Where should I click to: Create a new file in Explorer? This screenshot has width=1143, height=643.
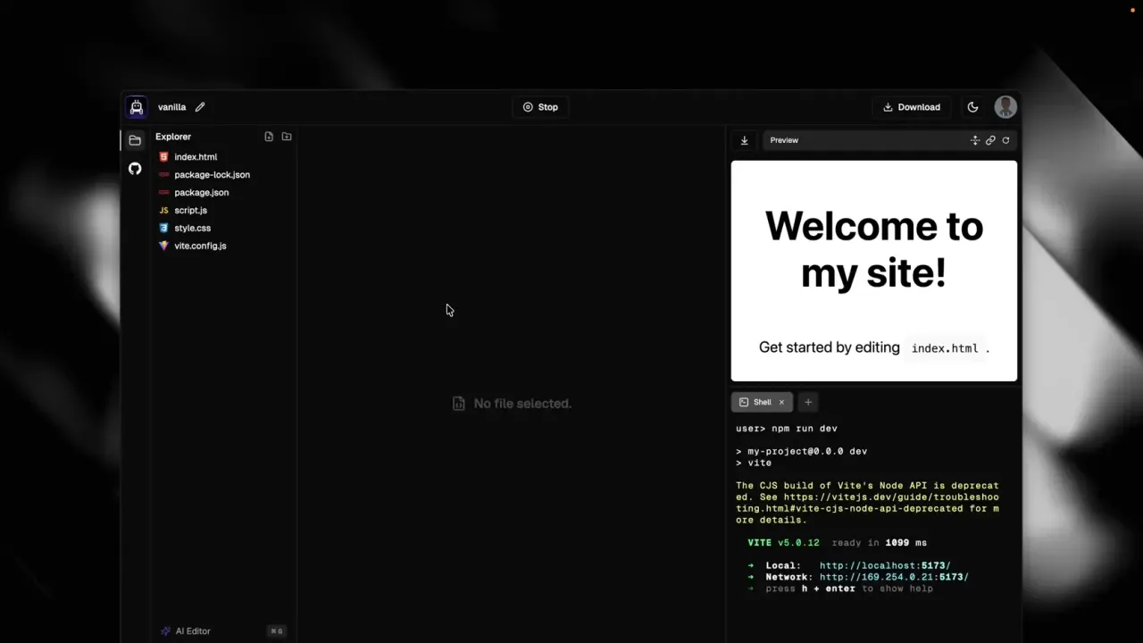269,137
